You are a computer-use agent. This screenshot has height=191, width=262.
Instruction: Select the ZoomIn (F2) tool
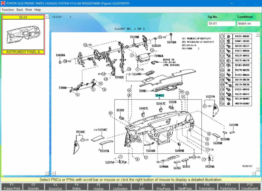[x=33, y=186]
